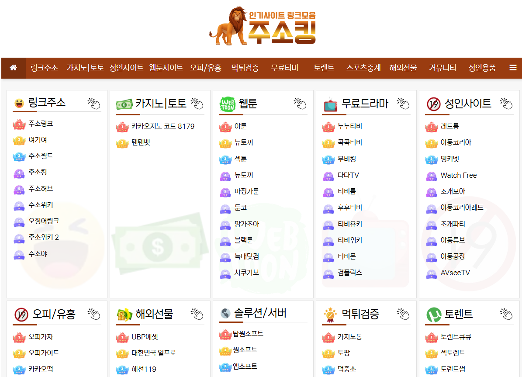
Task: Open the Watch Free link
Action: (x=458, y=175)
